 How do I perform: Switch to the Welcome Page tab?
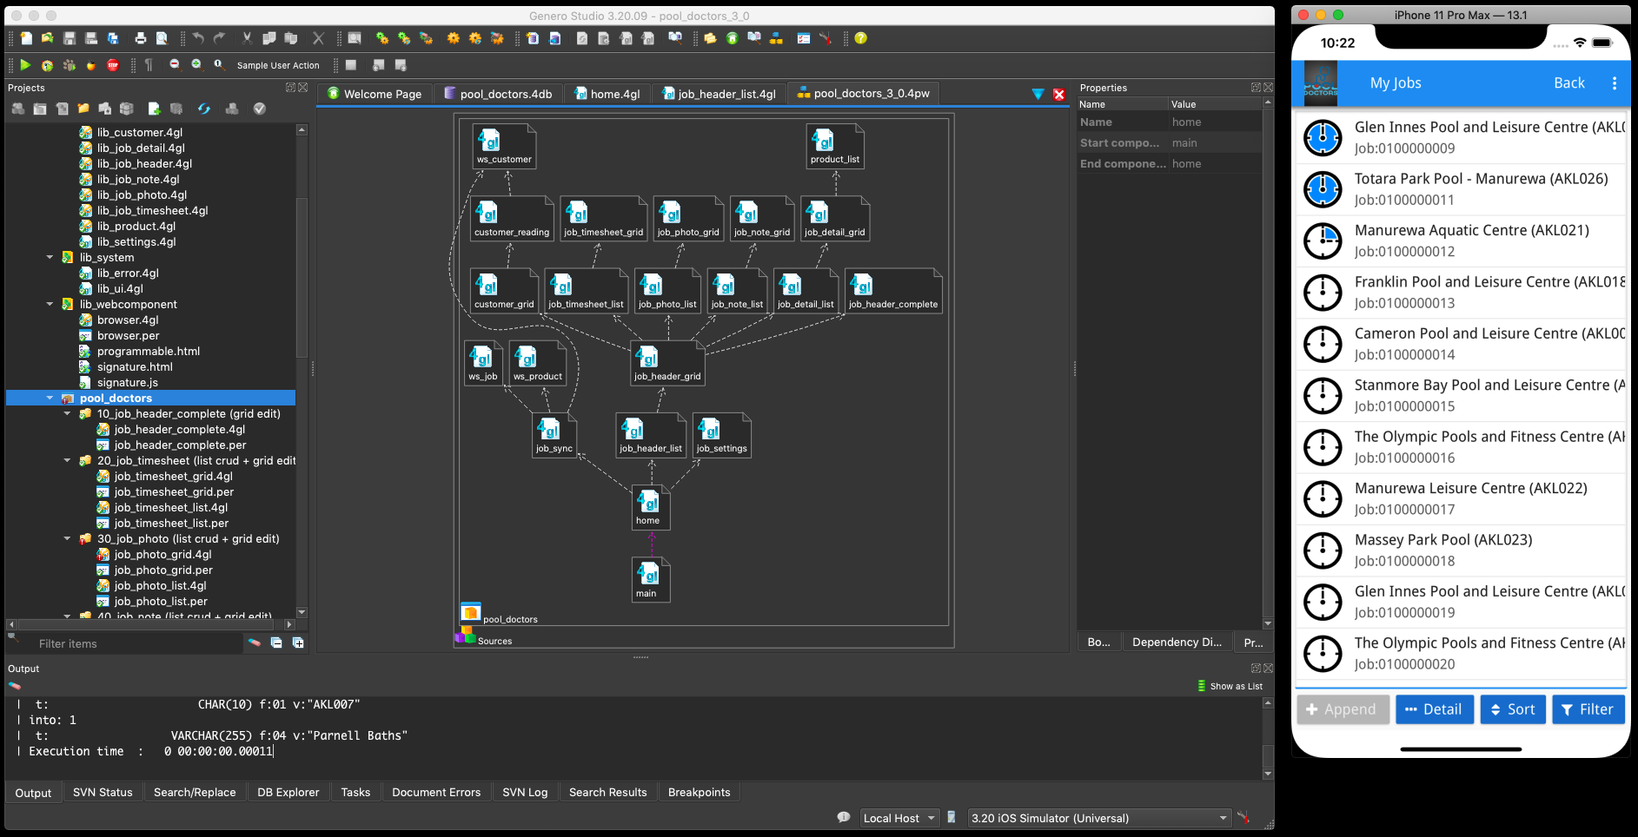(x=375, y=94)
